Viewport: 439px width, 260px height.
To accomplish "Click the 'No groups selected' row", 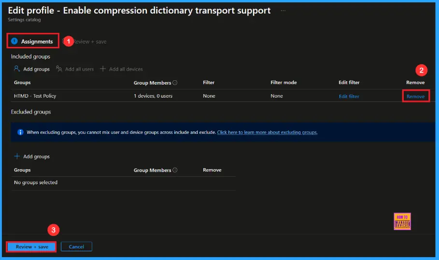I will (x=123, y=182).
